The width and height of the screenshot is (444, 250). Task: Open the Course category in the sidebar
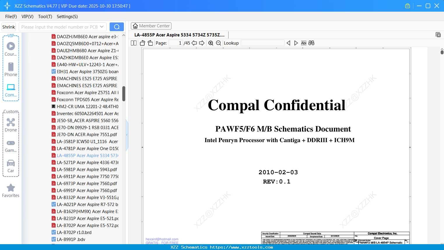tap(11, 49)
